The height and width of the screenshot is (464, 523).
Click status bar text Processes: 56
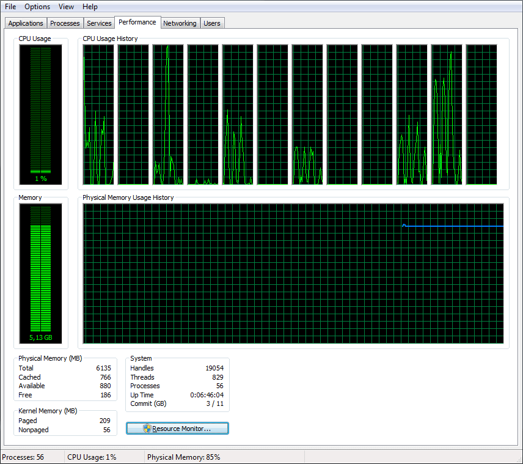coord(23,457)
